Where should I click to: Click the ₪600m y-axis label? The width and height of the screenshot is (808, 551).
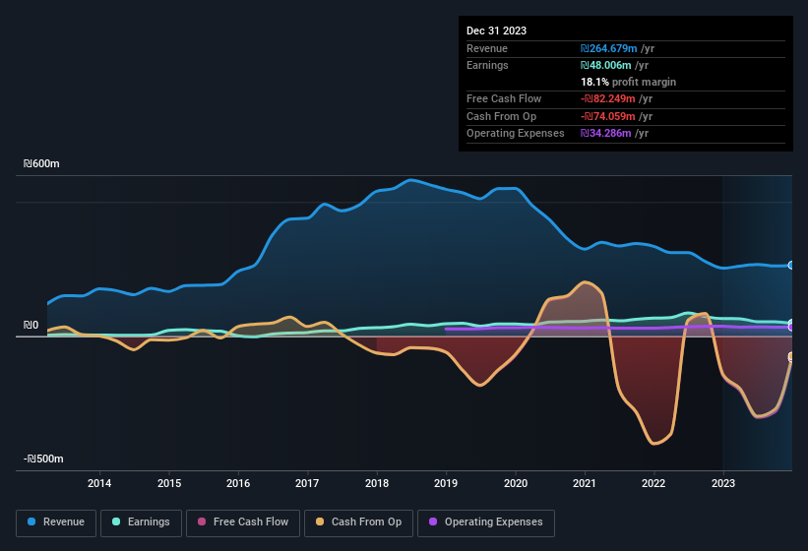(41, 163)
